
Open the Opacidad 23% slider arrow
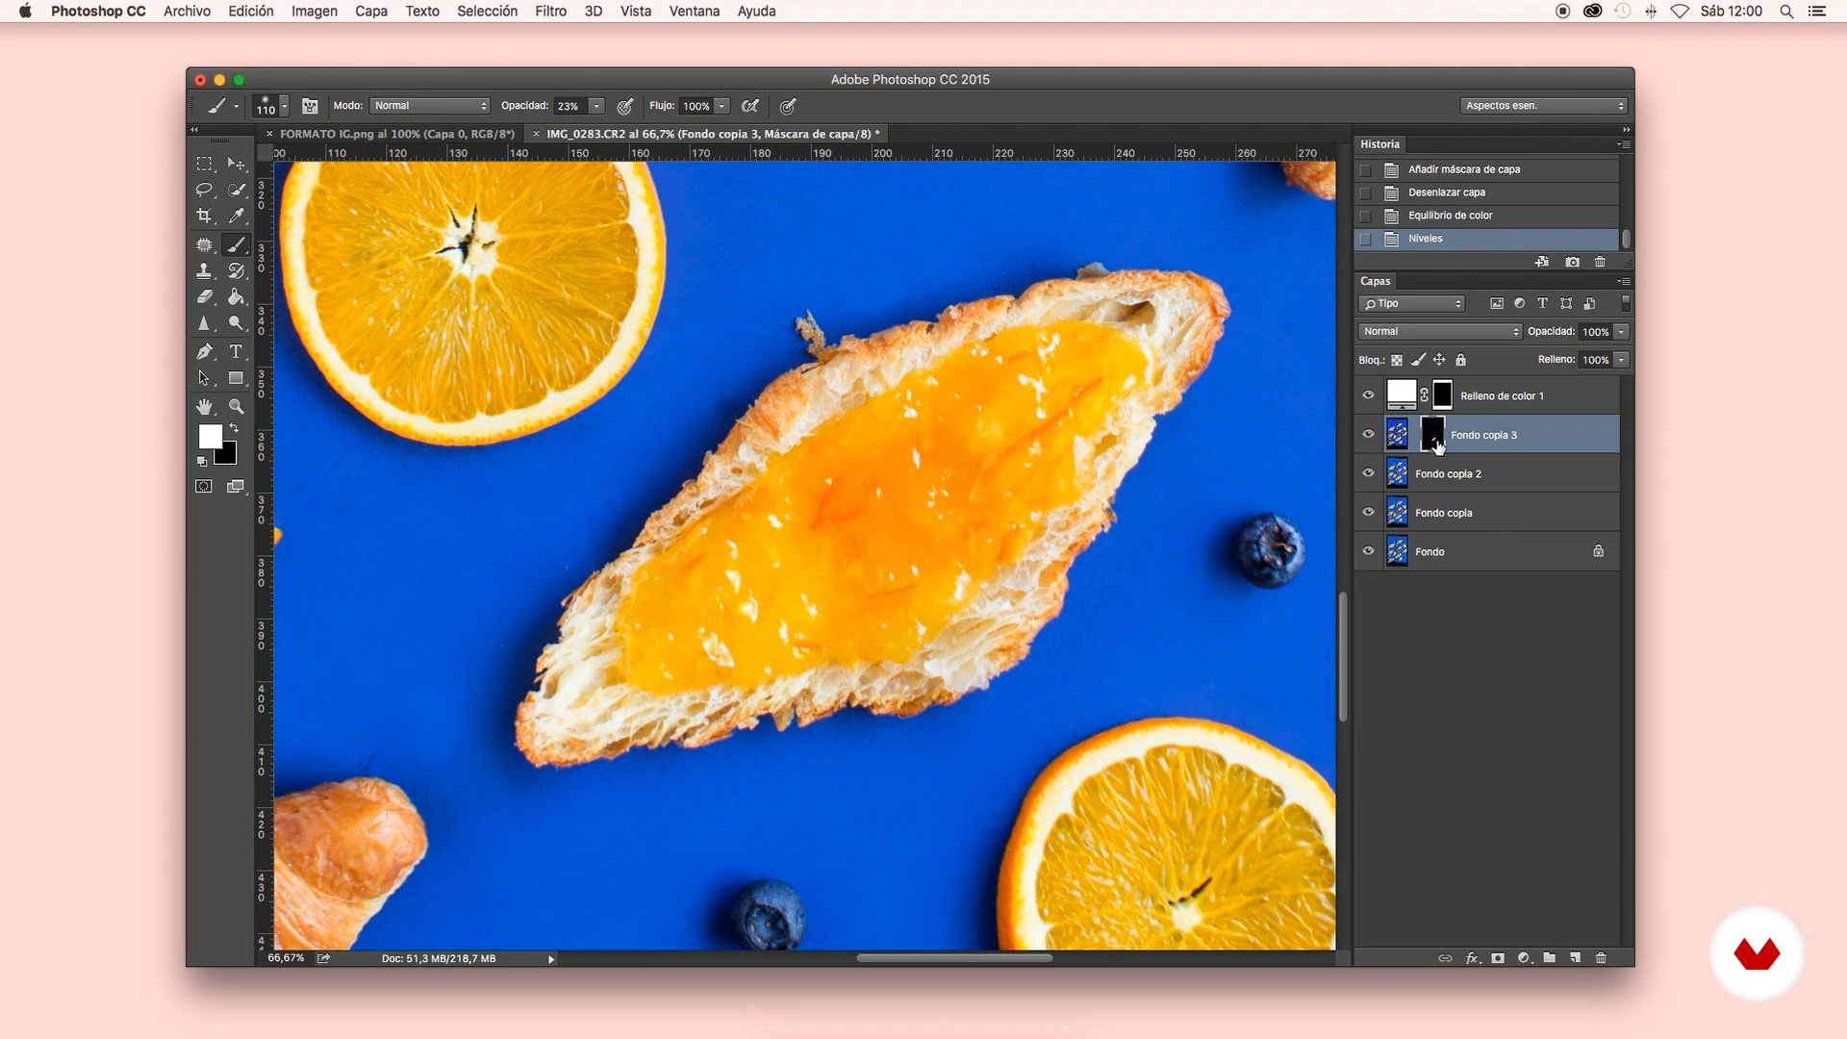tap(596, 106)
